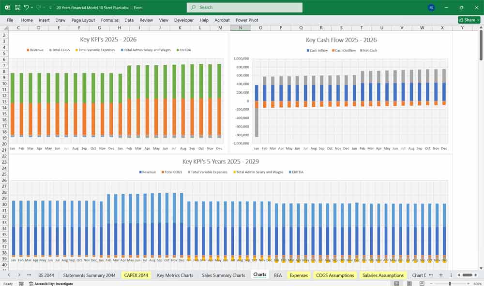Image resolution: width=484 pixels, height=286 pixels.
Task: Click the left sheet navigation arrow
Action: [10, 274]
